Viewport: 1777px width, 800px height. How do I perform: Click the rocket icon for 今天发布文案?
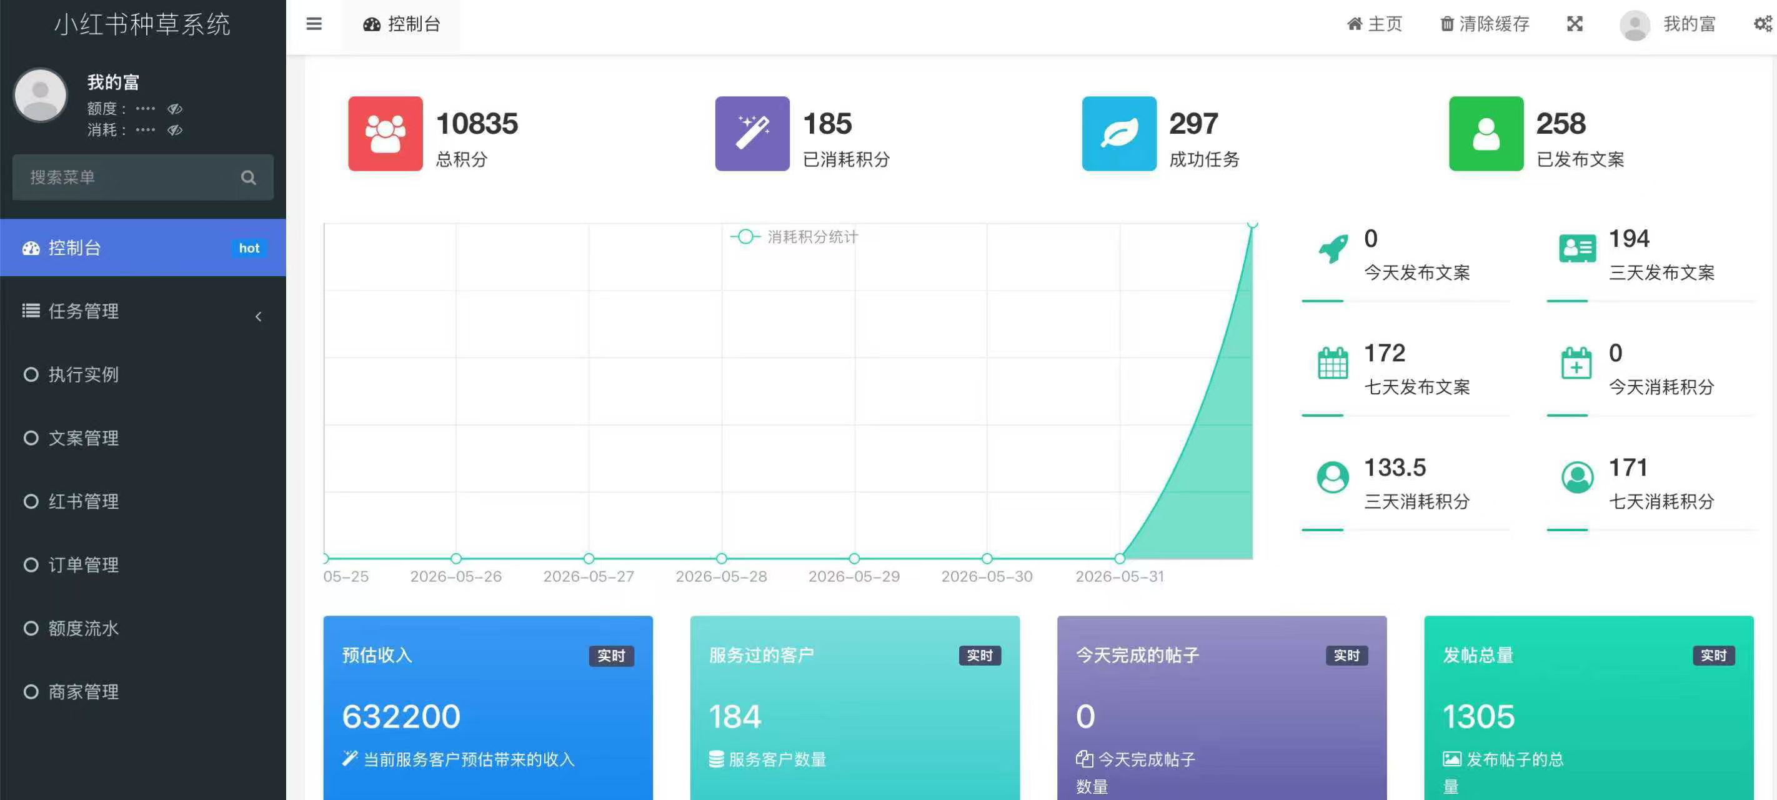tap(1333, 249)
